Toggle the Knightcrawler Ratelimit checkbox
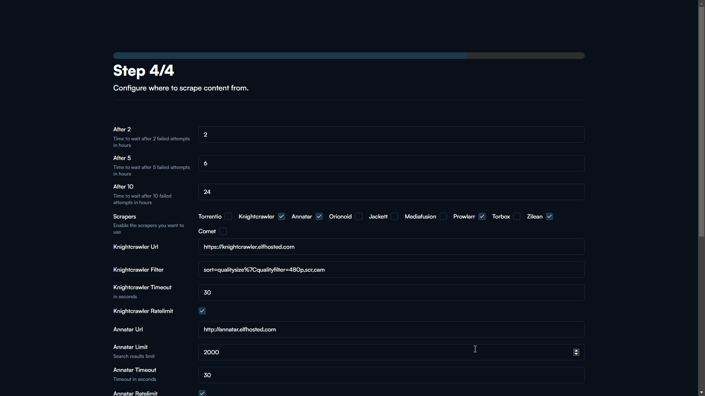Viewport: 705px width, 396px height. 202,311
